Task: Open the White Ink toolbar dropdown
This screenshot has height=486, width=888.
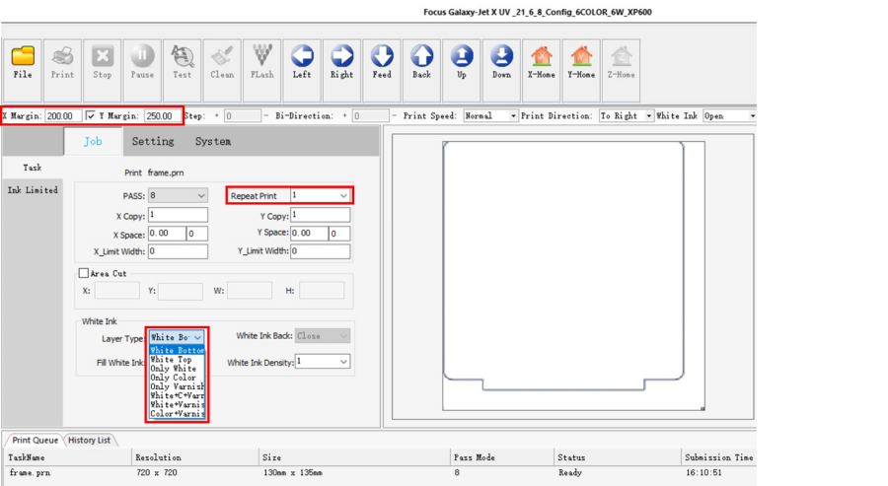Action: click(752, 116)
